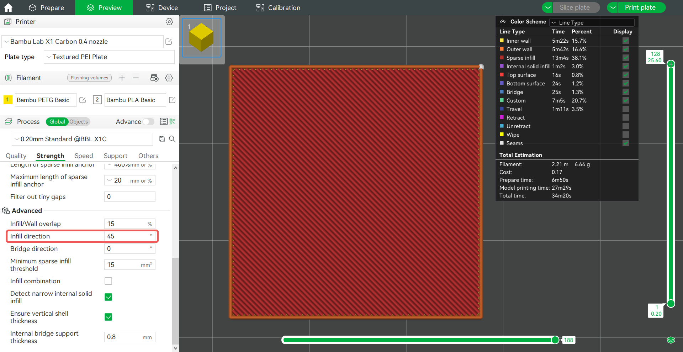The image size is (683, 352).
Task: Toggle Inner wall display checkbox
Action: [x=626, y=41]
